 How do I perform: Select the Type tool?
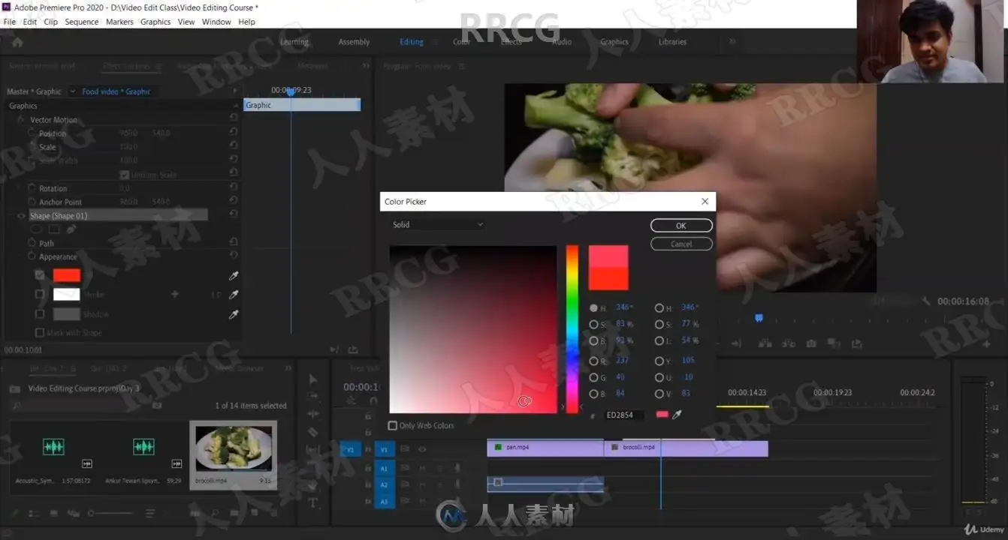[313, 502]
